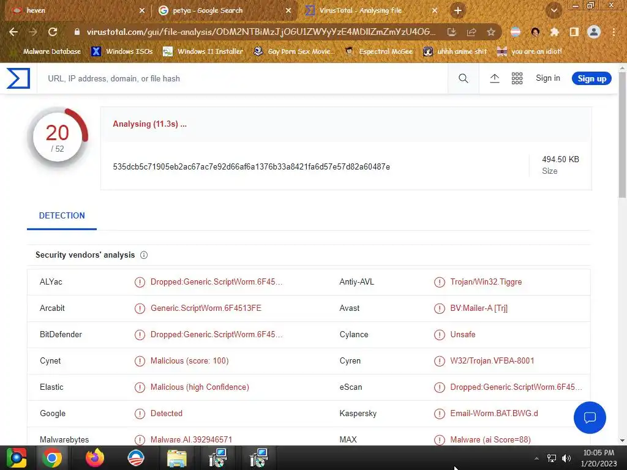Screen dimensions: 627x470
Task: Click the Malicious (score: 100) result
Action: click(x=190, y=361)
